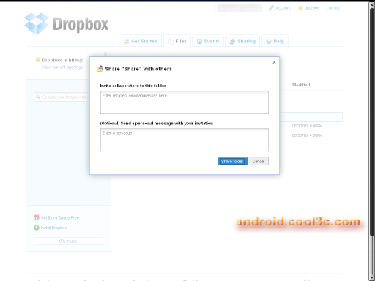Viewport: 375px width, 281px height.
Task: Click the page's vertical scrollbar
Action: click(x=371, y=122)
